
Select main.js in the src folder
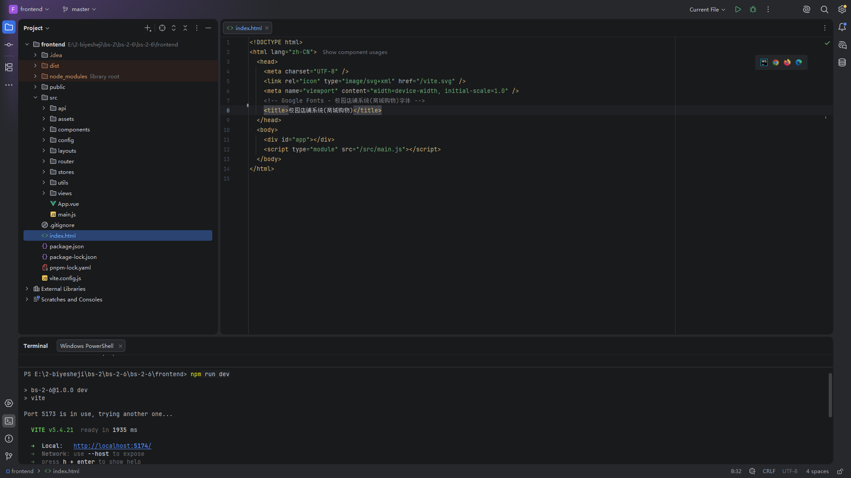pyautogui.click(x=66, y=214)
